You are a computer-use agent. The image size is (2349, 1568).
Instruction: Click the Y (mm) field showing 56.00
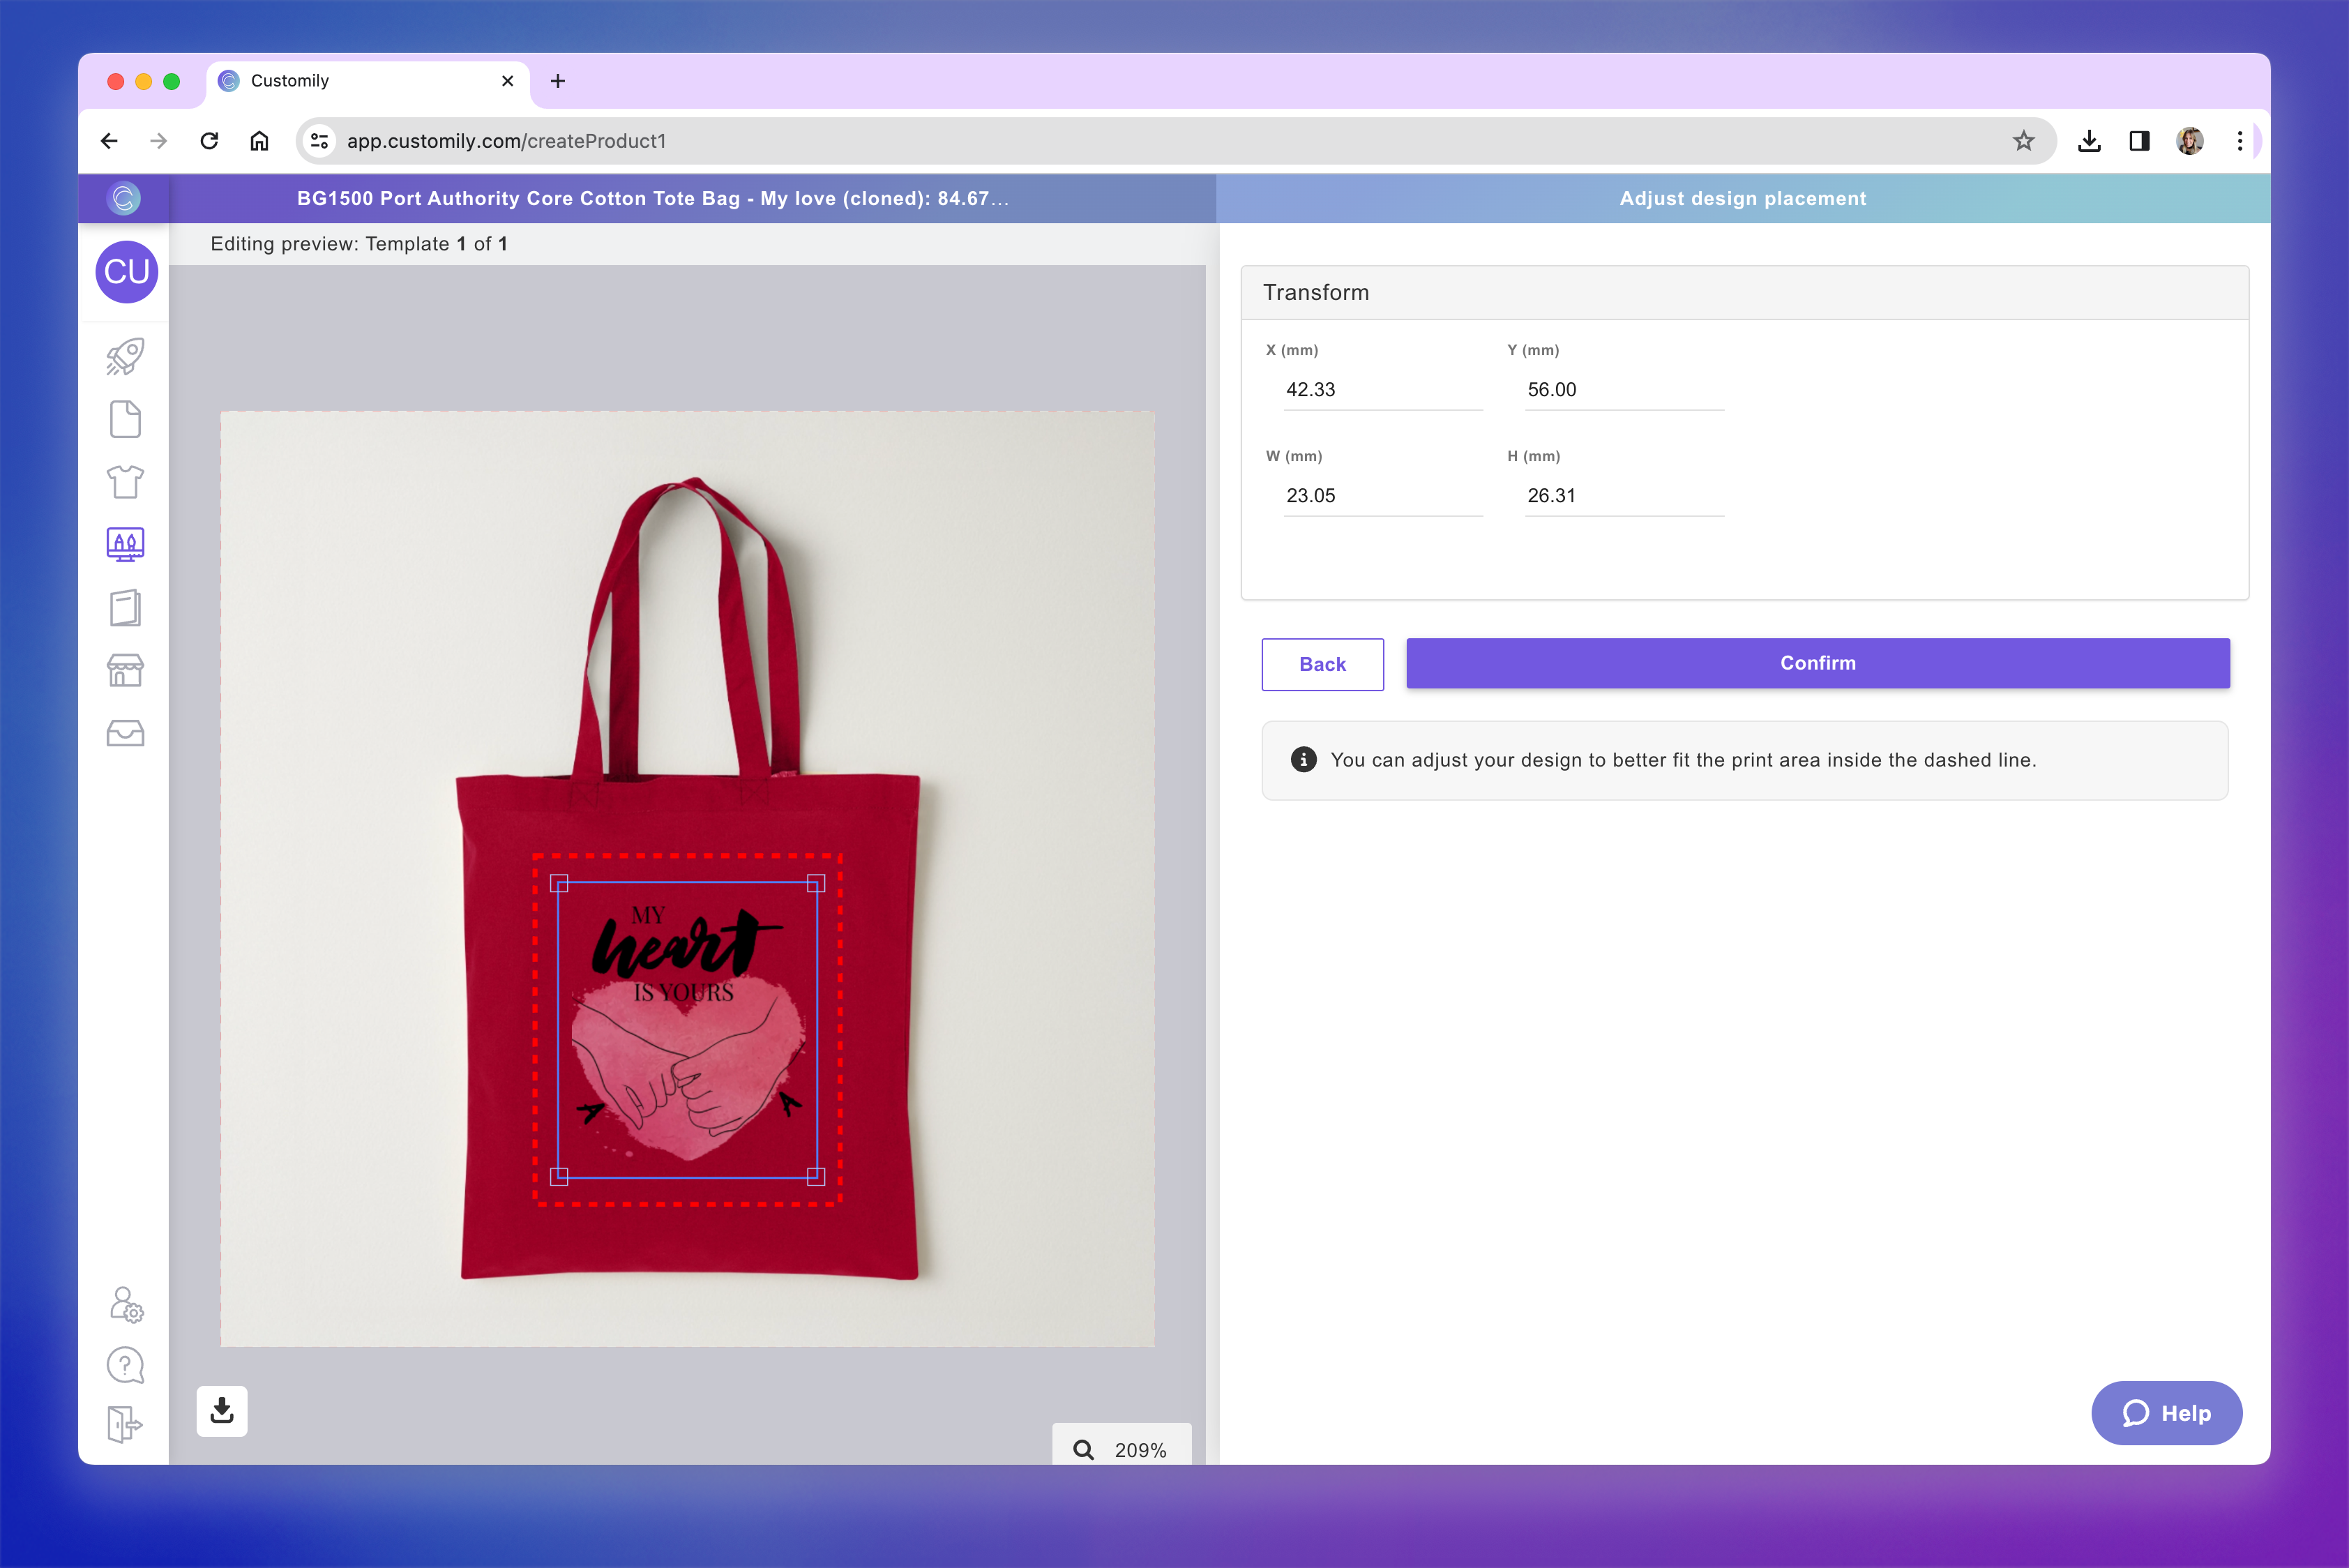[x=1623, y=390]
